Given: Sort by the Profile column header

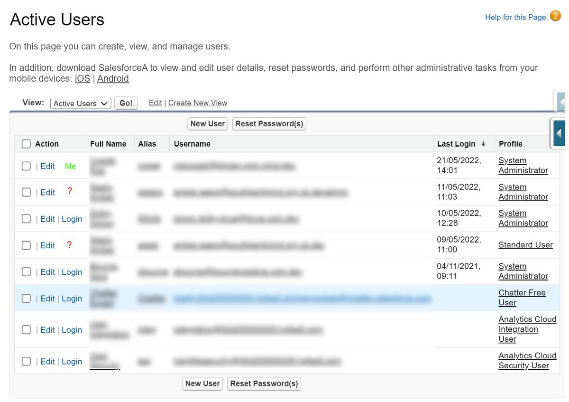Looking at the screenshot, I should pyautogui.click(x=510, y=144).
